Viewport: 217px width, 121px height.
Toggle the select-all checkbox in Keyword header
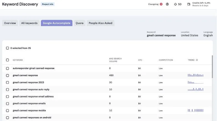tap(7, 60)
